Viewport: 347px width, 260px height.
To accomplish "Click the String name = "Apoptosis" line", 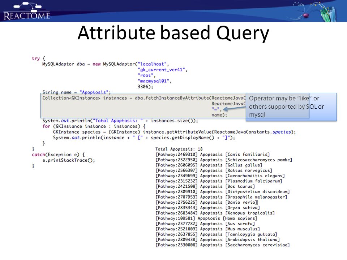I will pos(77,92).
